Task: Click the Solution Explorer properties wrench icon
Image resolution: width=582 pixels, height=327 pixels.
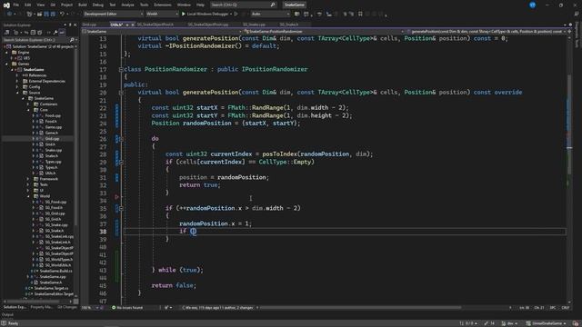Action: [x=55, y=33]
